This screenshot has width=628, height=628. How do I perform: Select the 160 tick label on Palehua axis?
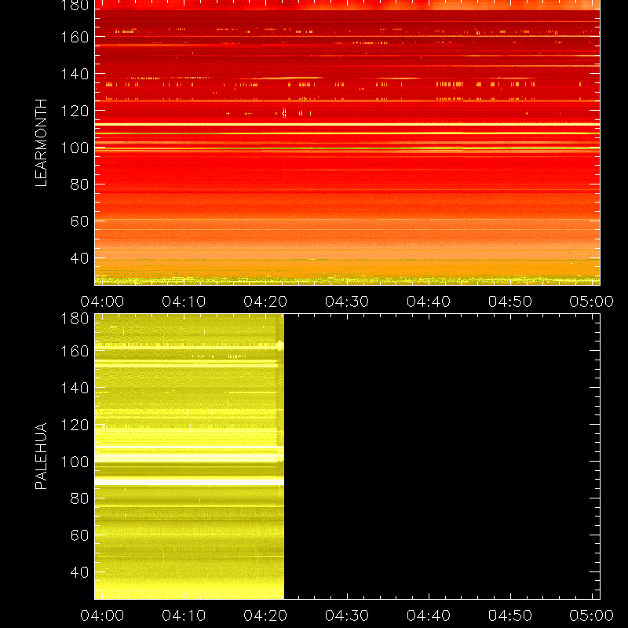pyautogui.click(x=75, y=351)
